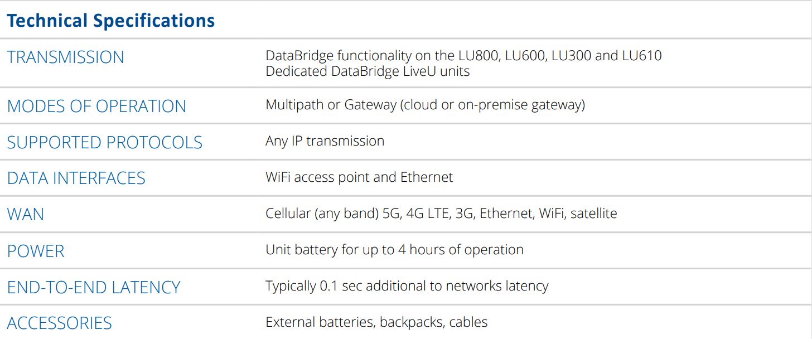Image resolution: width=812 pixels, height=339 pixels.
Task: Click the Multipath or Gateway description
Action: coord(426,105)
